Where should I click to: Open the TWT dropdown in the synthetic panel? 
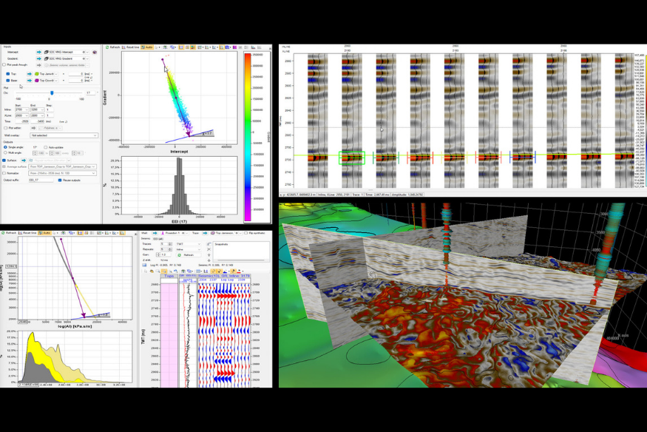click(x=189, y=244)
